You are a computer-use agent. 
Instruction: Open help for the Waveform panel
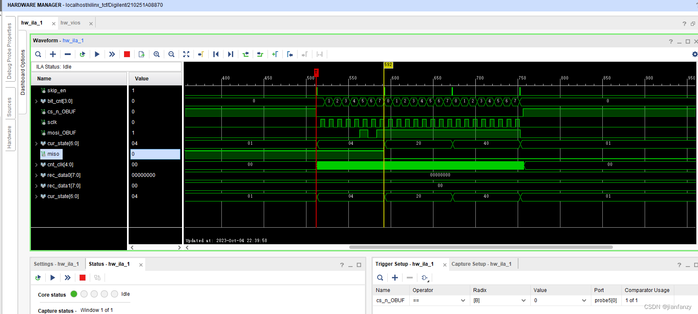[x=670, y=41]
